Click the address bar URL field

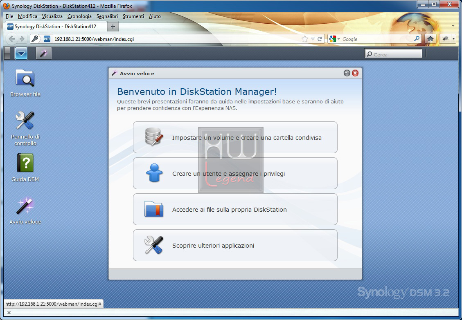tap(176, 39)
